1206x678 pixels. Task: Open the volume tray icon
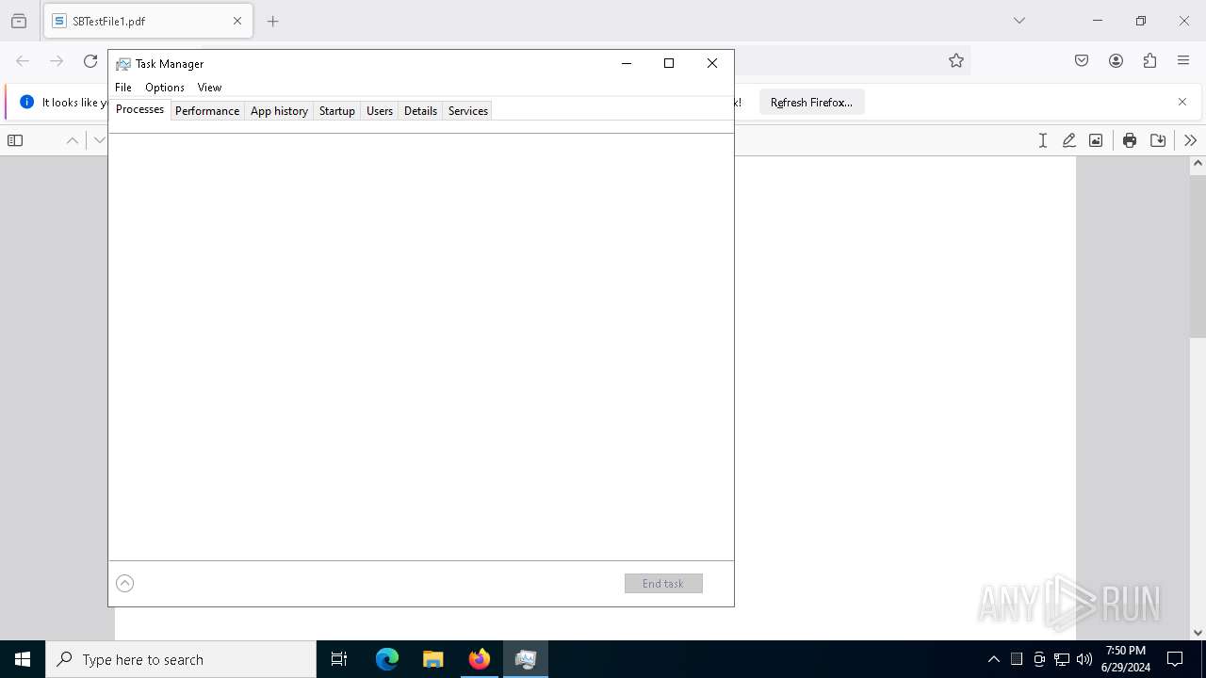click(x=1084, y=659)
